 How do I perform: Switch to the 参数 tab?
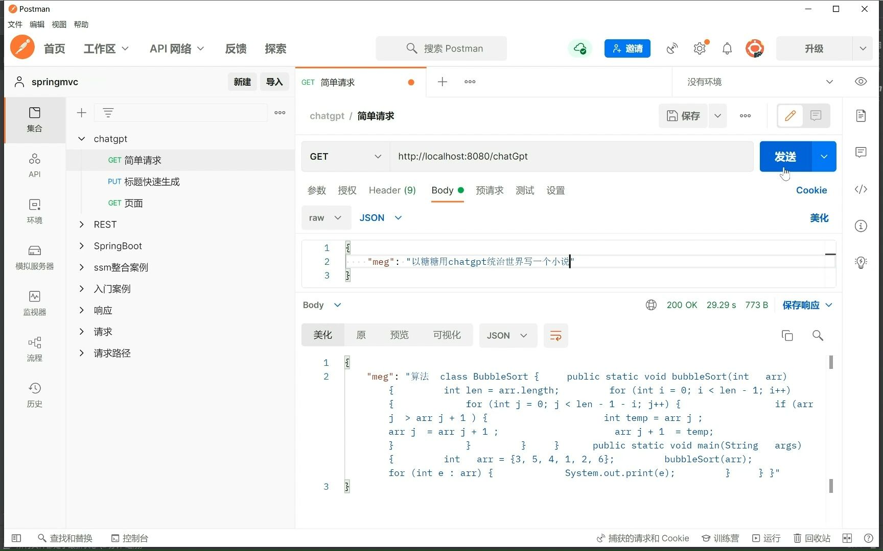pyautogui.click(x=317, y=190)
